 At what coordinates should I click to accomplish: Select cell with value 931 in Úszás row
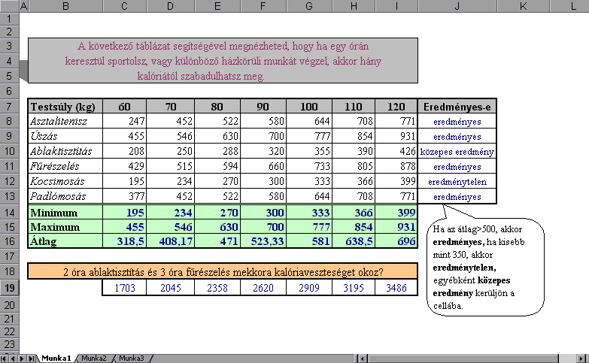coord(396,136)
